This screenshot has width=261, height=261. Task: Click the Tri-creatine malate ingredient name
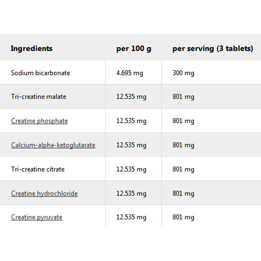[39, 97]
